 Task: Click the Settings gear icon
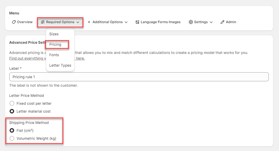coord(191,22)
